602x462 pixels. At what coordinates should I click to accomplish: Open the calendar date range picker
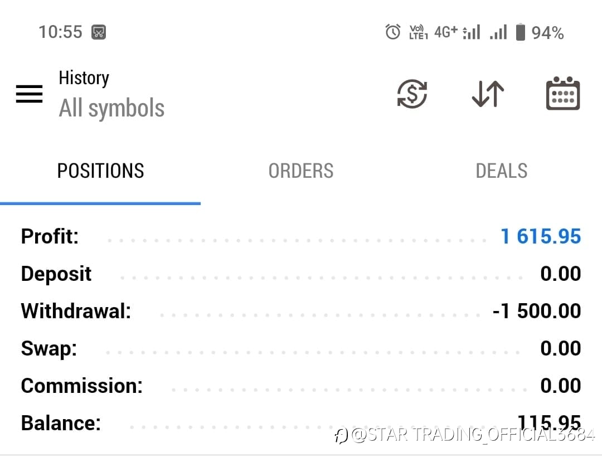click(x=562, y=94)
